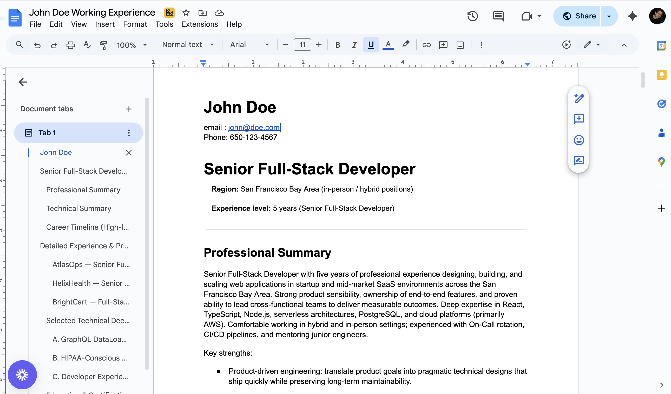Click the paint format roller icon
The width and height of the screenshot is (671, 394).
[103, 45]
